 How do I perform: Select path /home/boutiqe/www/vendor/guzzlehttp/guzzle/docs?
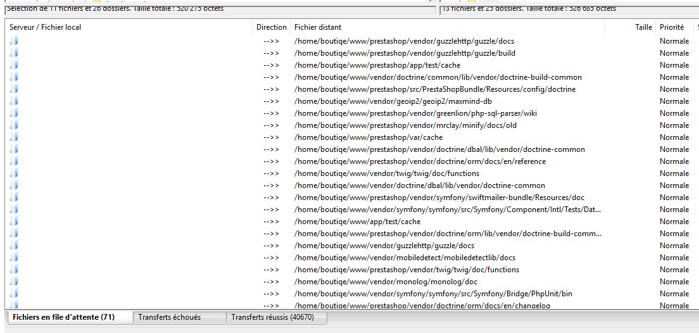(384, 246)
